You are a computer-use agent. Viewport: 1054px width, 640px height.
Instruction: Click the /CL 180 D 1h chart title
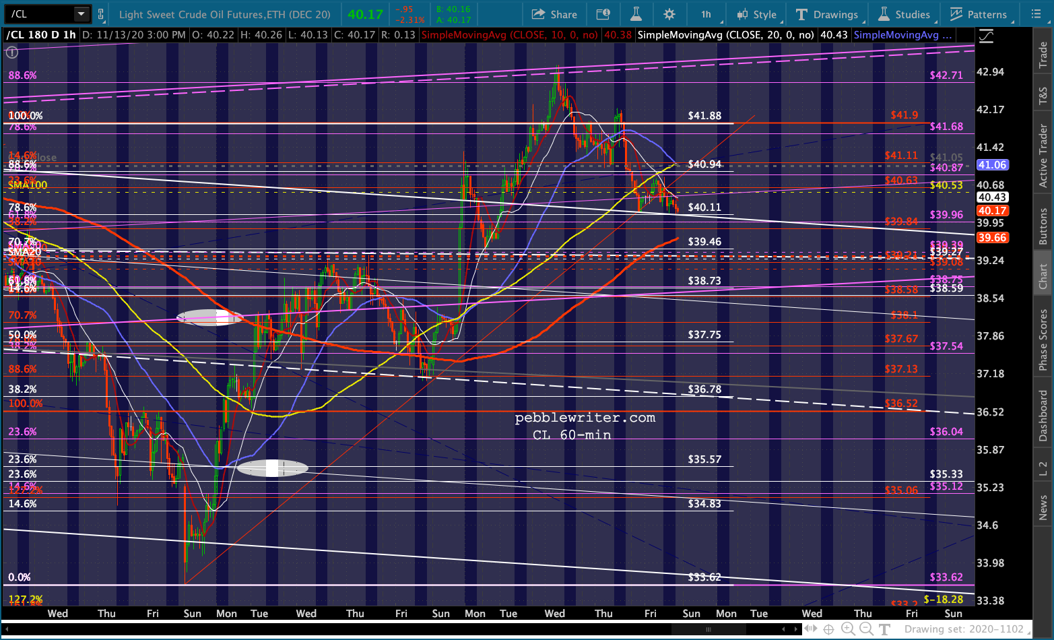click(40, 35)
